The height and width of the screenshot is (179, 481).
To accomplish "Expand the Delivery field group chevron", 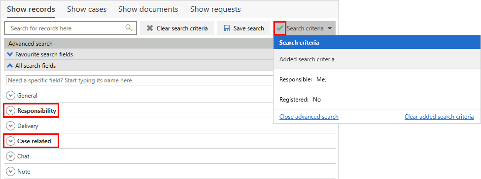I will pos(11,126).
